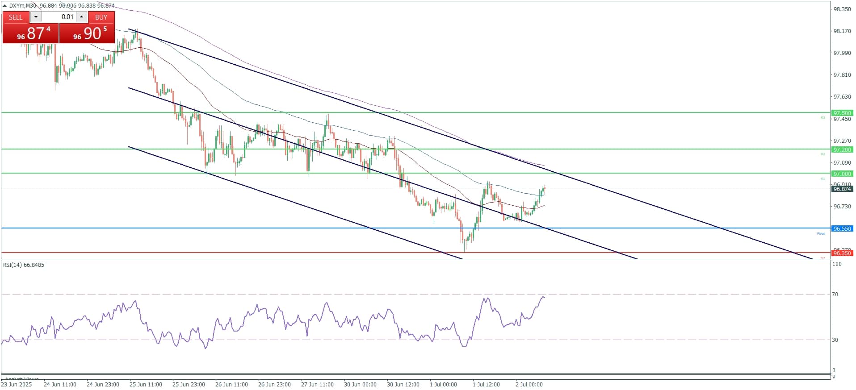Viewport: 856px width, 390px height.
Task: Click the 1 Jul 12:00 time label
Action: pos(486,384)
